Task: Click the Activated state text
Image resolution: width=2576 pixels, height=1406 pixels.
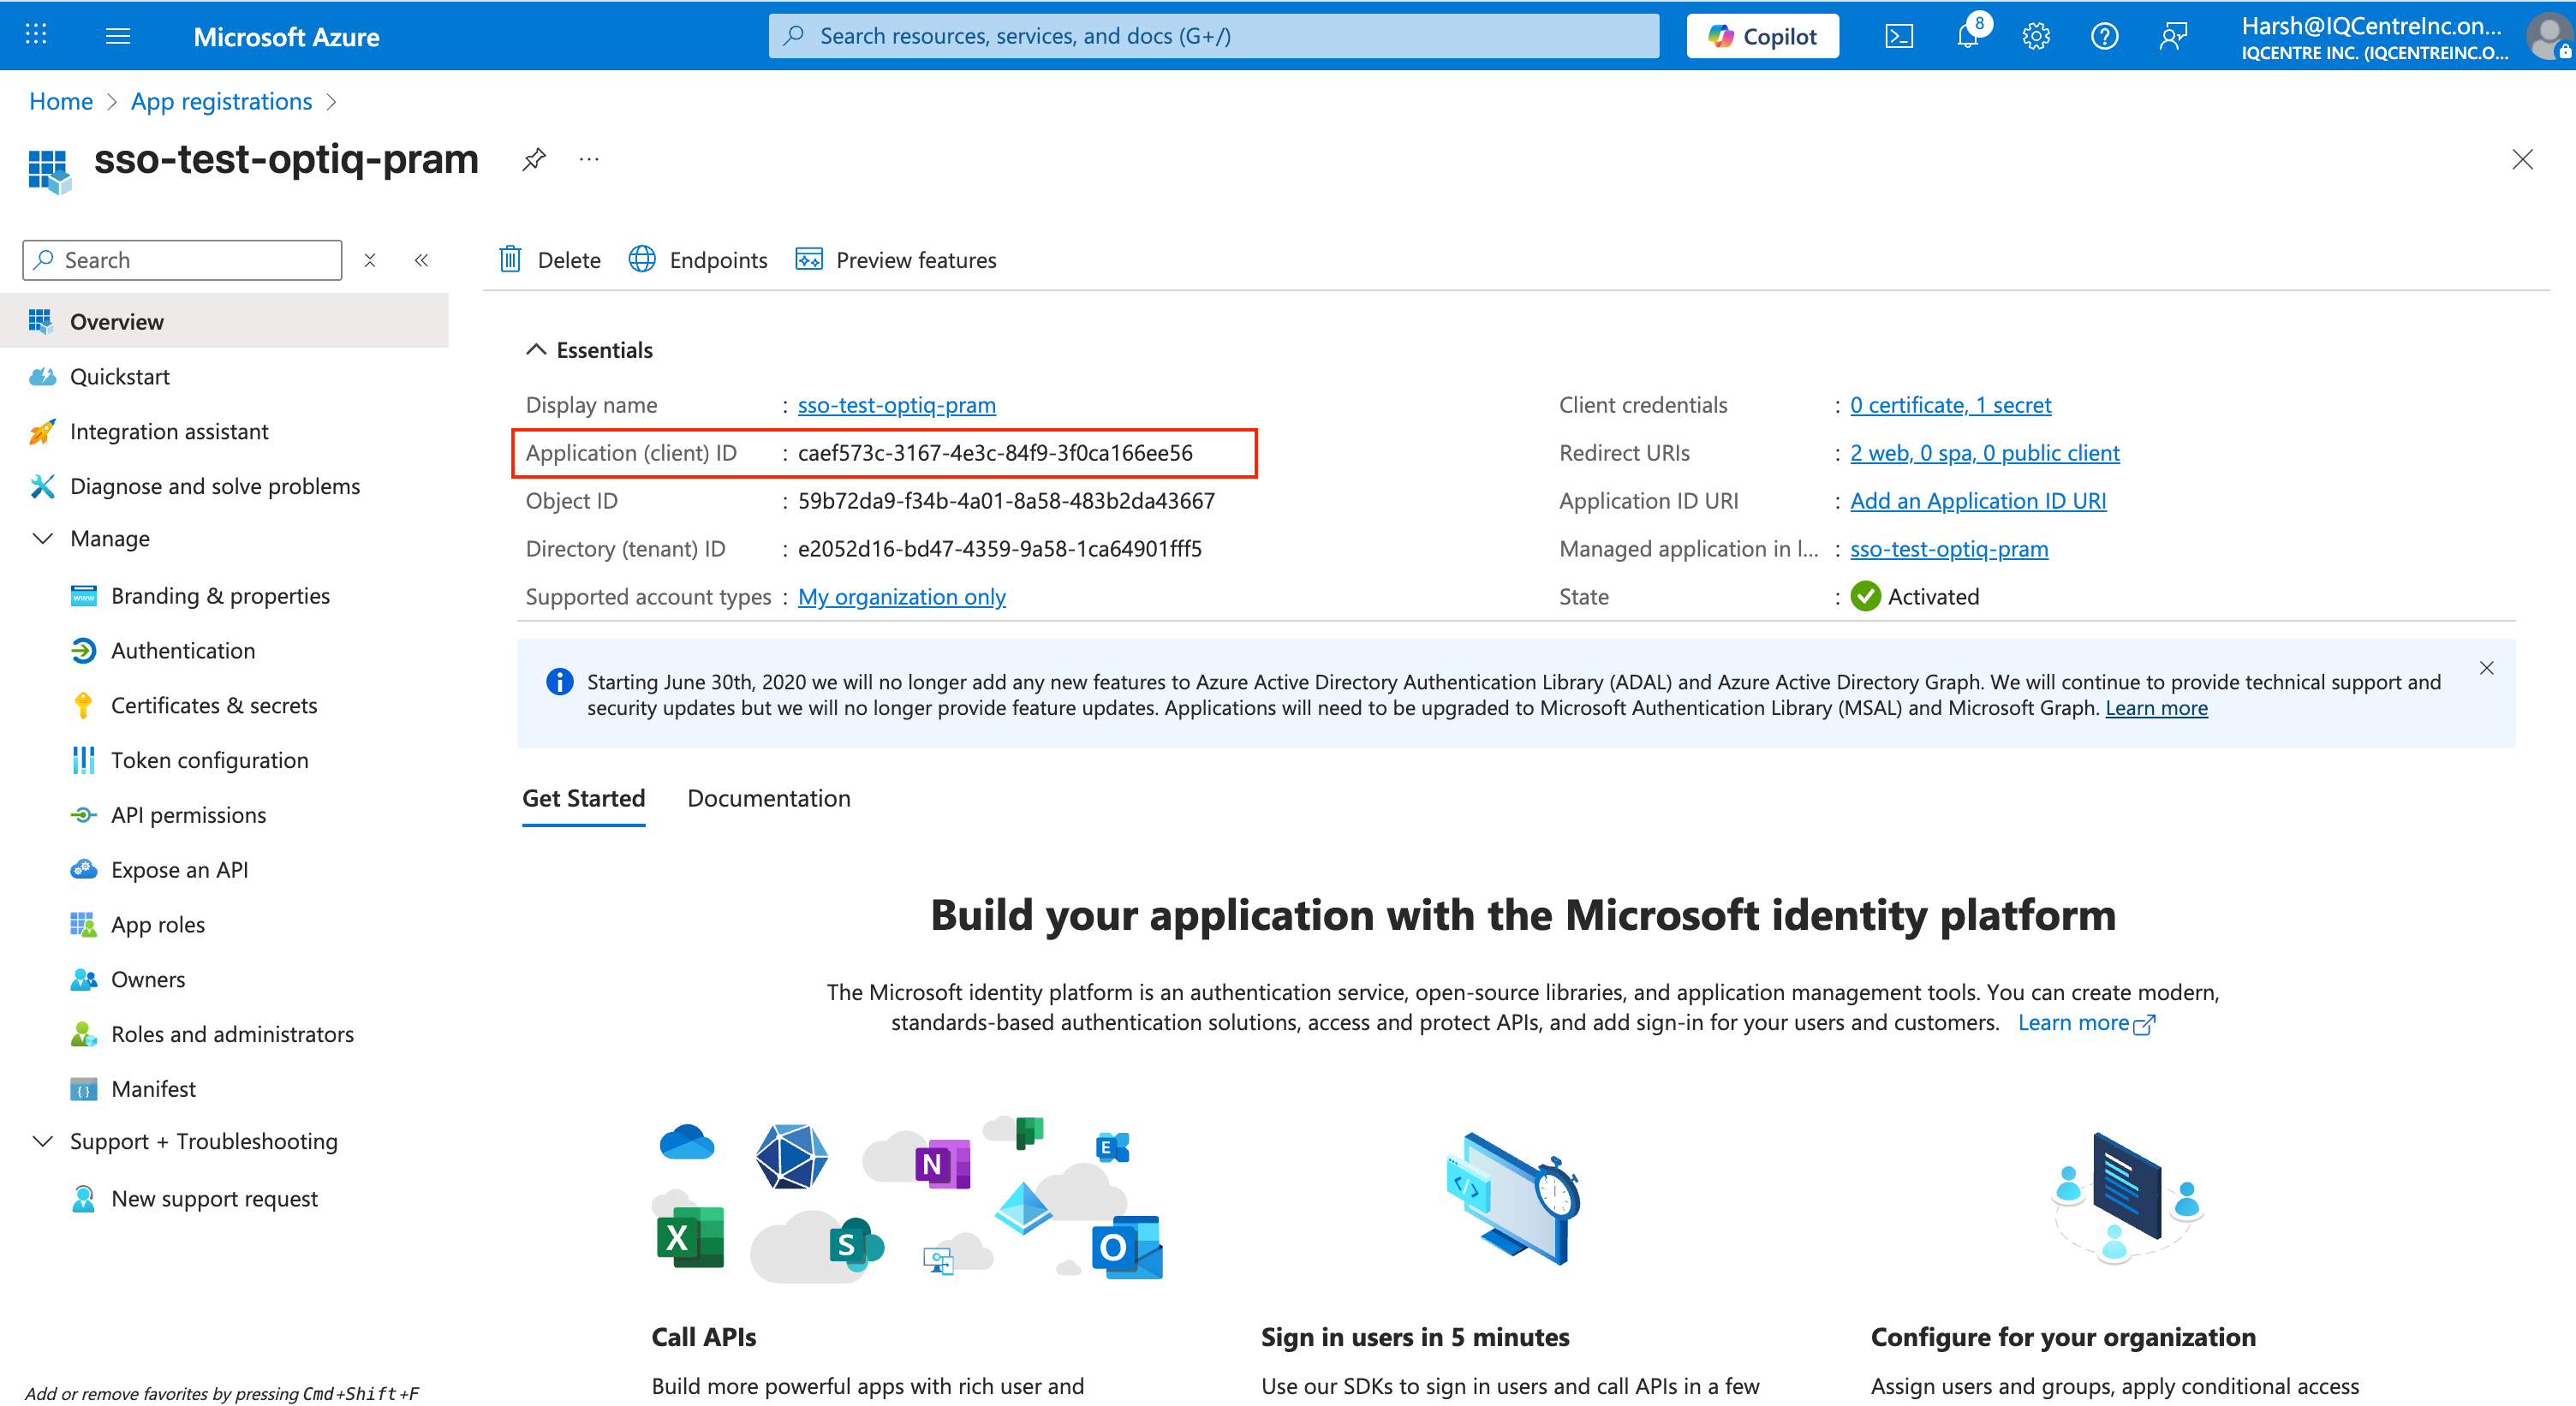Action: coord(1932,597)
